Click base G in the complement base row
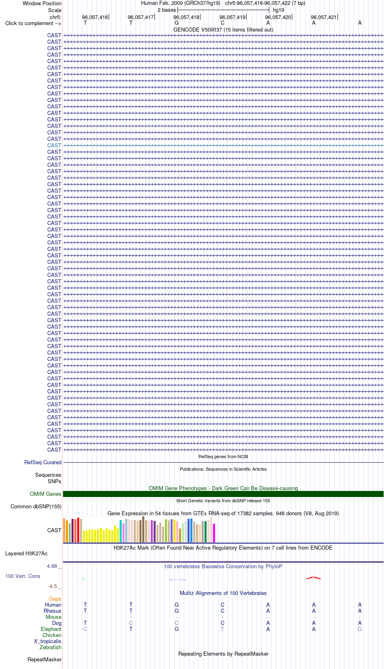 pyautogui.click(x=177, y=23)
